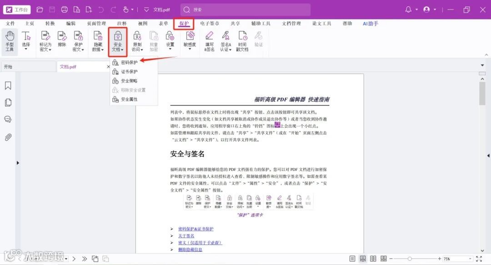Collapse the ribbon with the up chevron
Viewport: 491px width, 265px height.
point(486,55)
